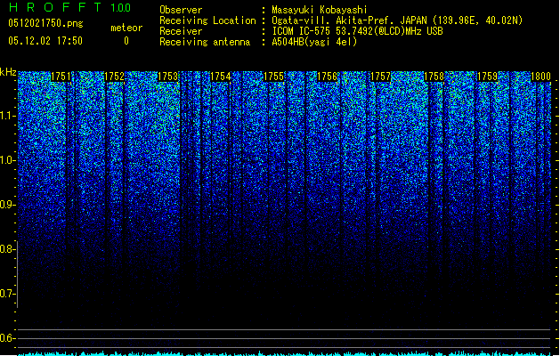The height and width of the screenshot is (356, 560).
Task: Click the Receiving antenna label
Action: tap(205, 42)
